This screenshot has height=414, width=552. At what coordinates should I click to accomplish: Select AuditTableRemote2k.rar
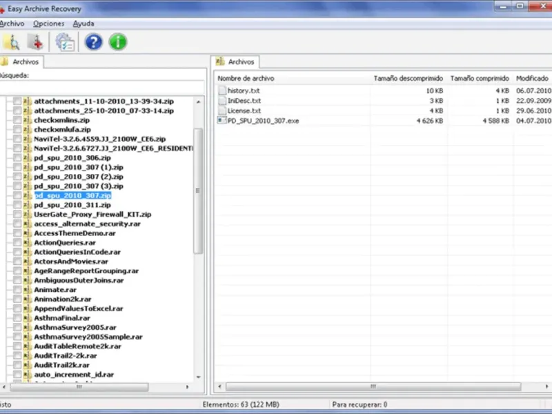point(77,346)
